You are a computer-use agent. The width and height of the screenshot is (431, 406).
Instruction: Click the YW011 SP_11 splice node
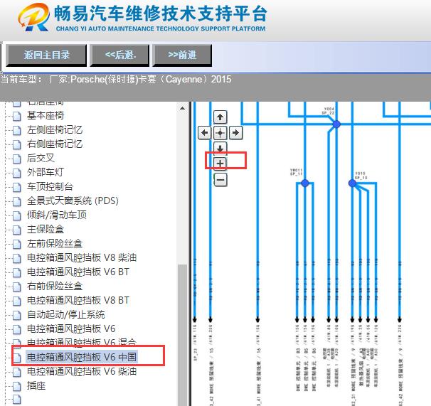[305, 183]
